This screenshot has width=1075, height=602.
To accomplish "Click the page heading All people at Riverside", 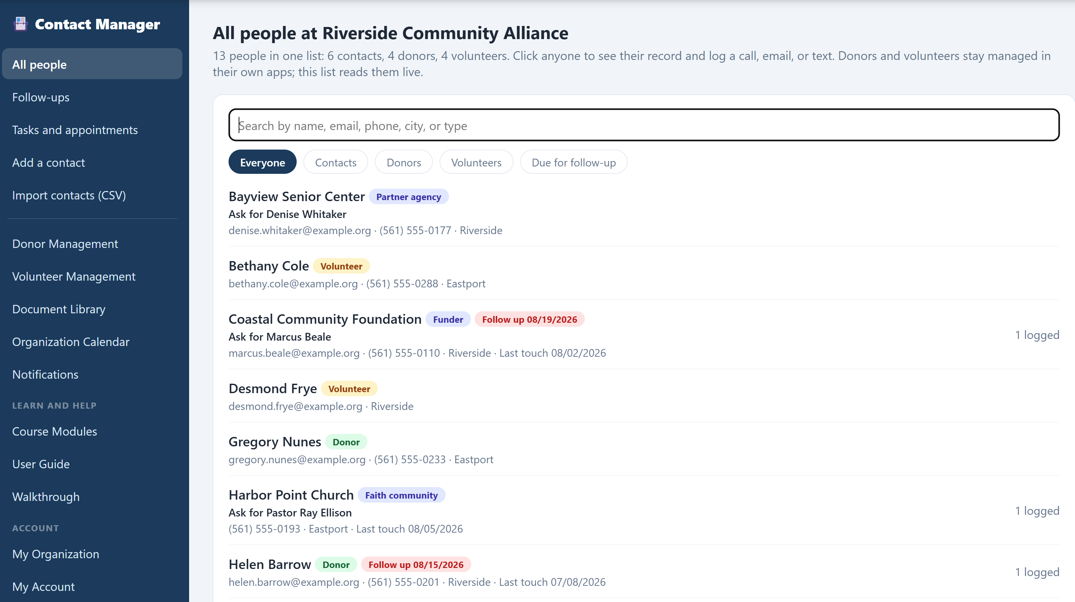I will pos(391,33).
